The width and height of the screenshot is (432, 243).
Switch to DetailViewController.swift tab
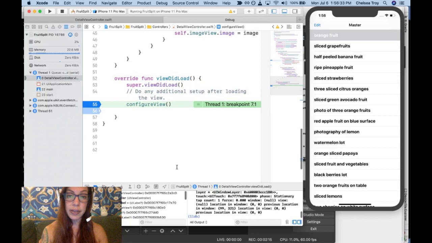pyautogui.click(x=93, y=20)
